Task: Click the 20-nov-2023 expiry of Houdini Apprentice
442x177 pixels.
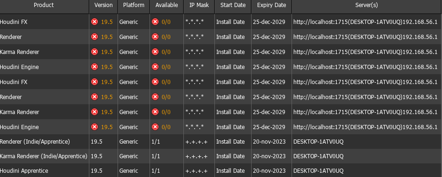Action: pyautogui.click(x=269, y=171)
